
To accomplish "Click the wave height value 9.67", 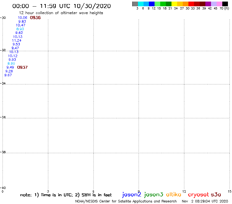I will coord(8,75).
